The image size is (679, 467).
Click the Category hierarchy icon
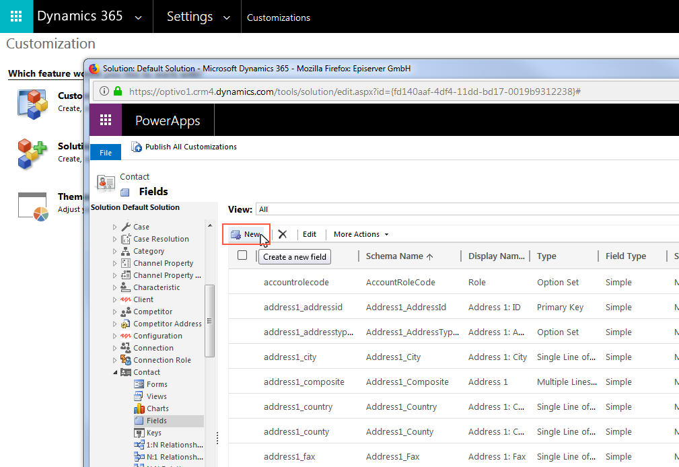tap(126, 251)
